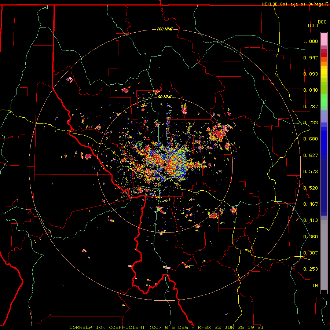The height and width of the screenshot is (330, 330).
Task: Click the 50 NMI range ring label
Action: pyautogui.click(x=165, y=97)
